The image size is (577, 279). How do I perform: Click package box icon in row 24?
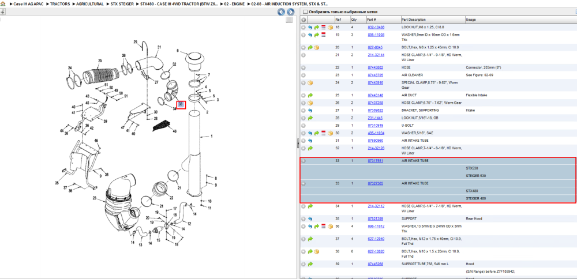click(x=310, y=82)
